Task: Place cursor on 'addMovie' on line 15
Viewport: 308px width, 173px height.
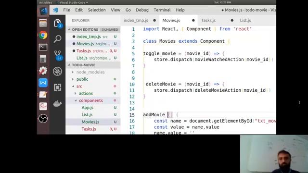Action: [154, 114]
